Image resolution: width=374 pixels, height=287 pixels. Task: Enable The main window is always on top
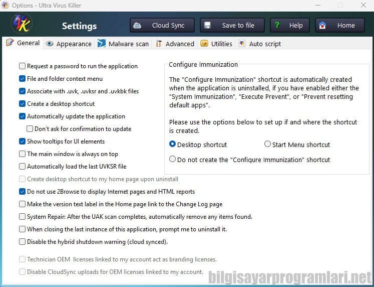click(22, 154)
